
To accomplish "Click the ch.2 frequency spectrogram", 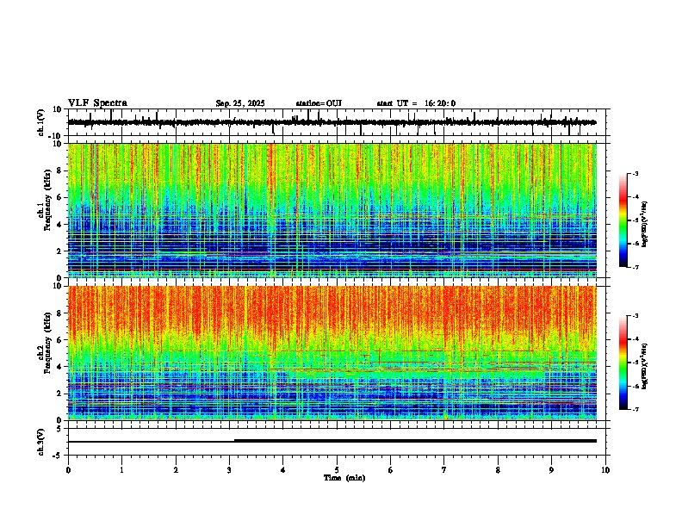I will click(332, 353).
